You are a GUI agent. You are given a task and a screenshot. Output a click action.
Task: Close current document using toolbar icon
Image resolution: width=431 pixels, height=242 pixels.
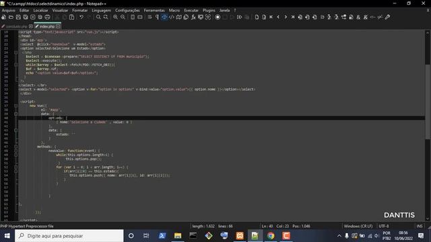(33, 17)
